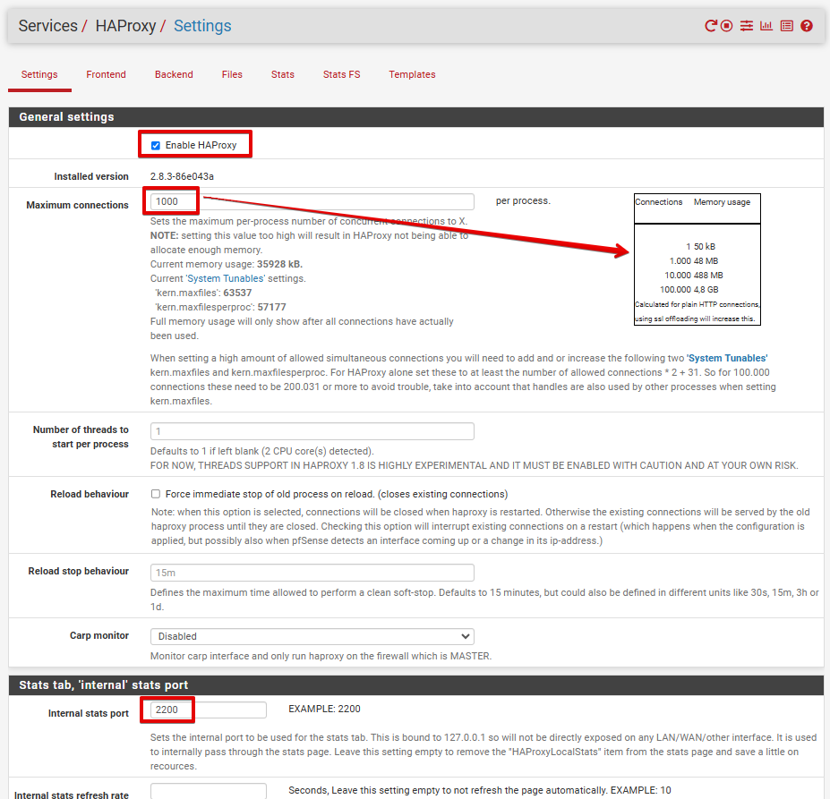This screenshot has height=799, width=830.
Task: Go to the Files tab
Action: [x=232, y=75]
